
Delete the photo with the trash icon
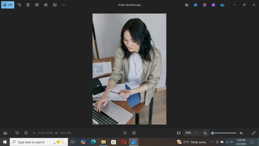28,5
